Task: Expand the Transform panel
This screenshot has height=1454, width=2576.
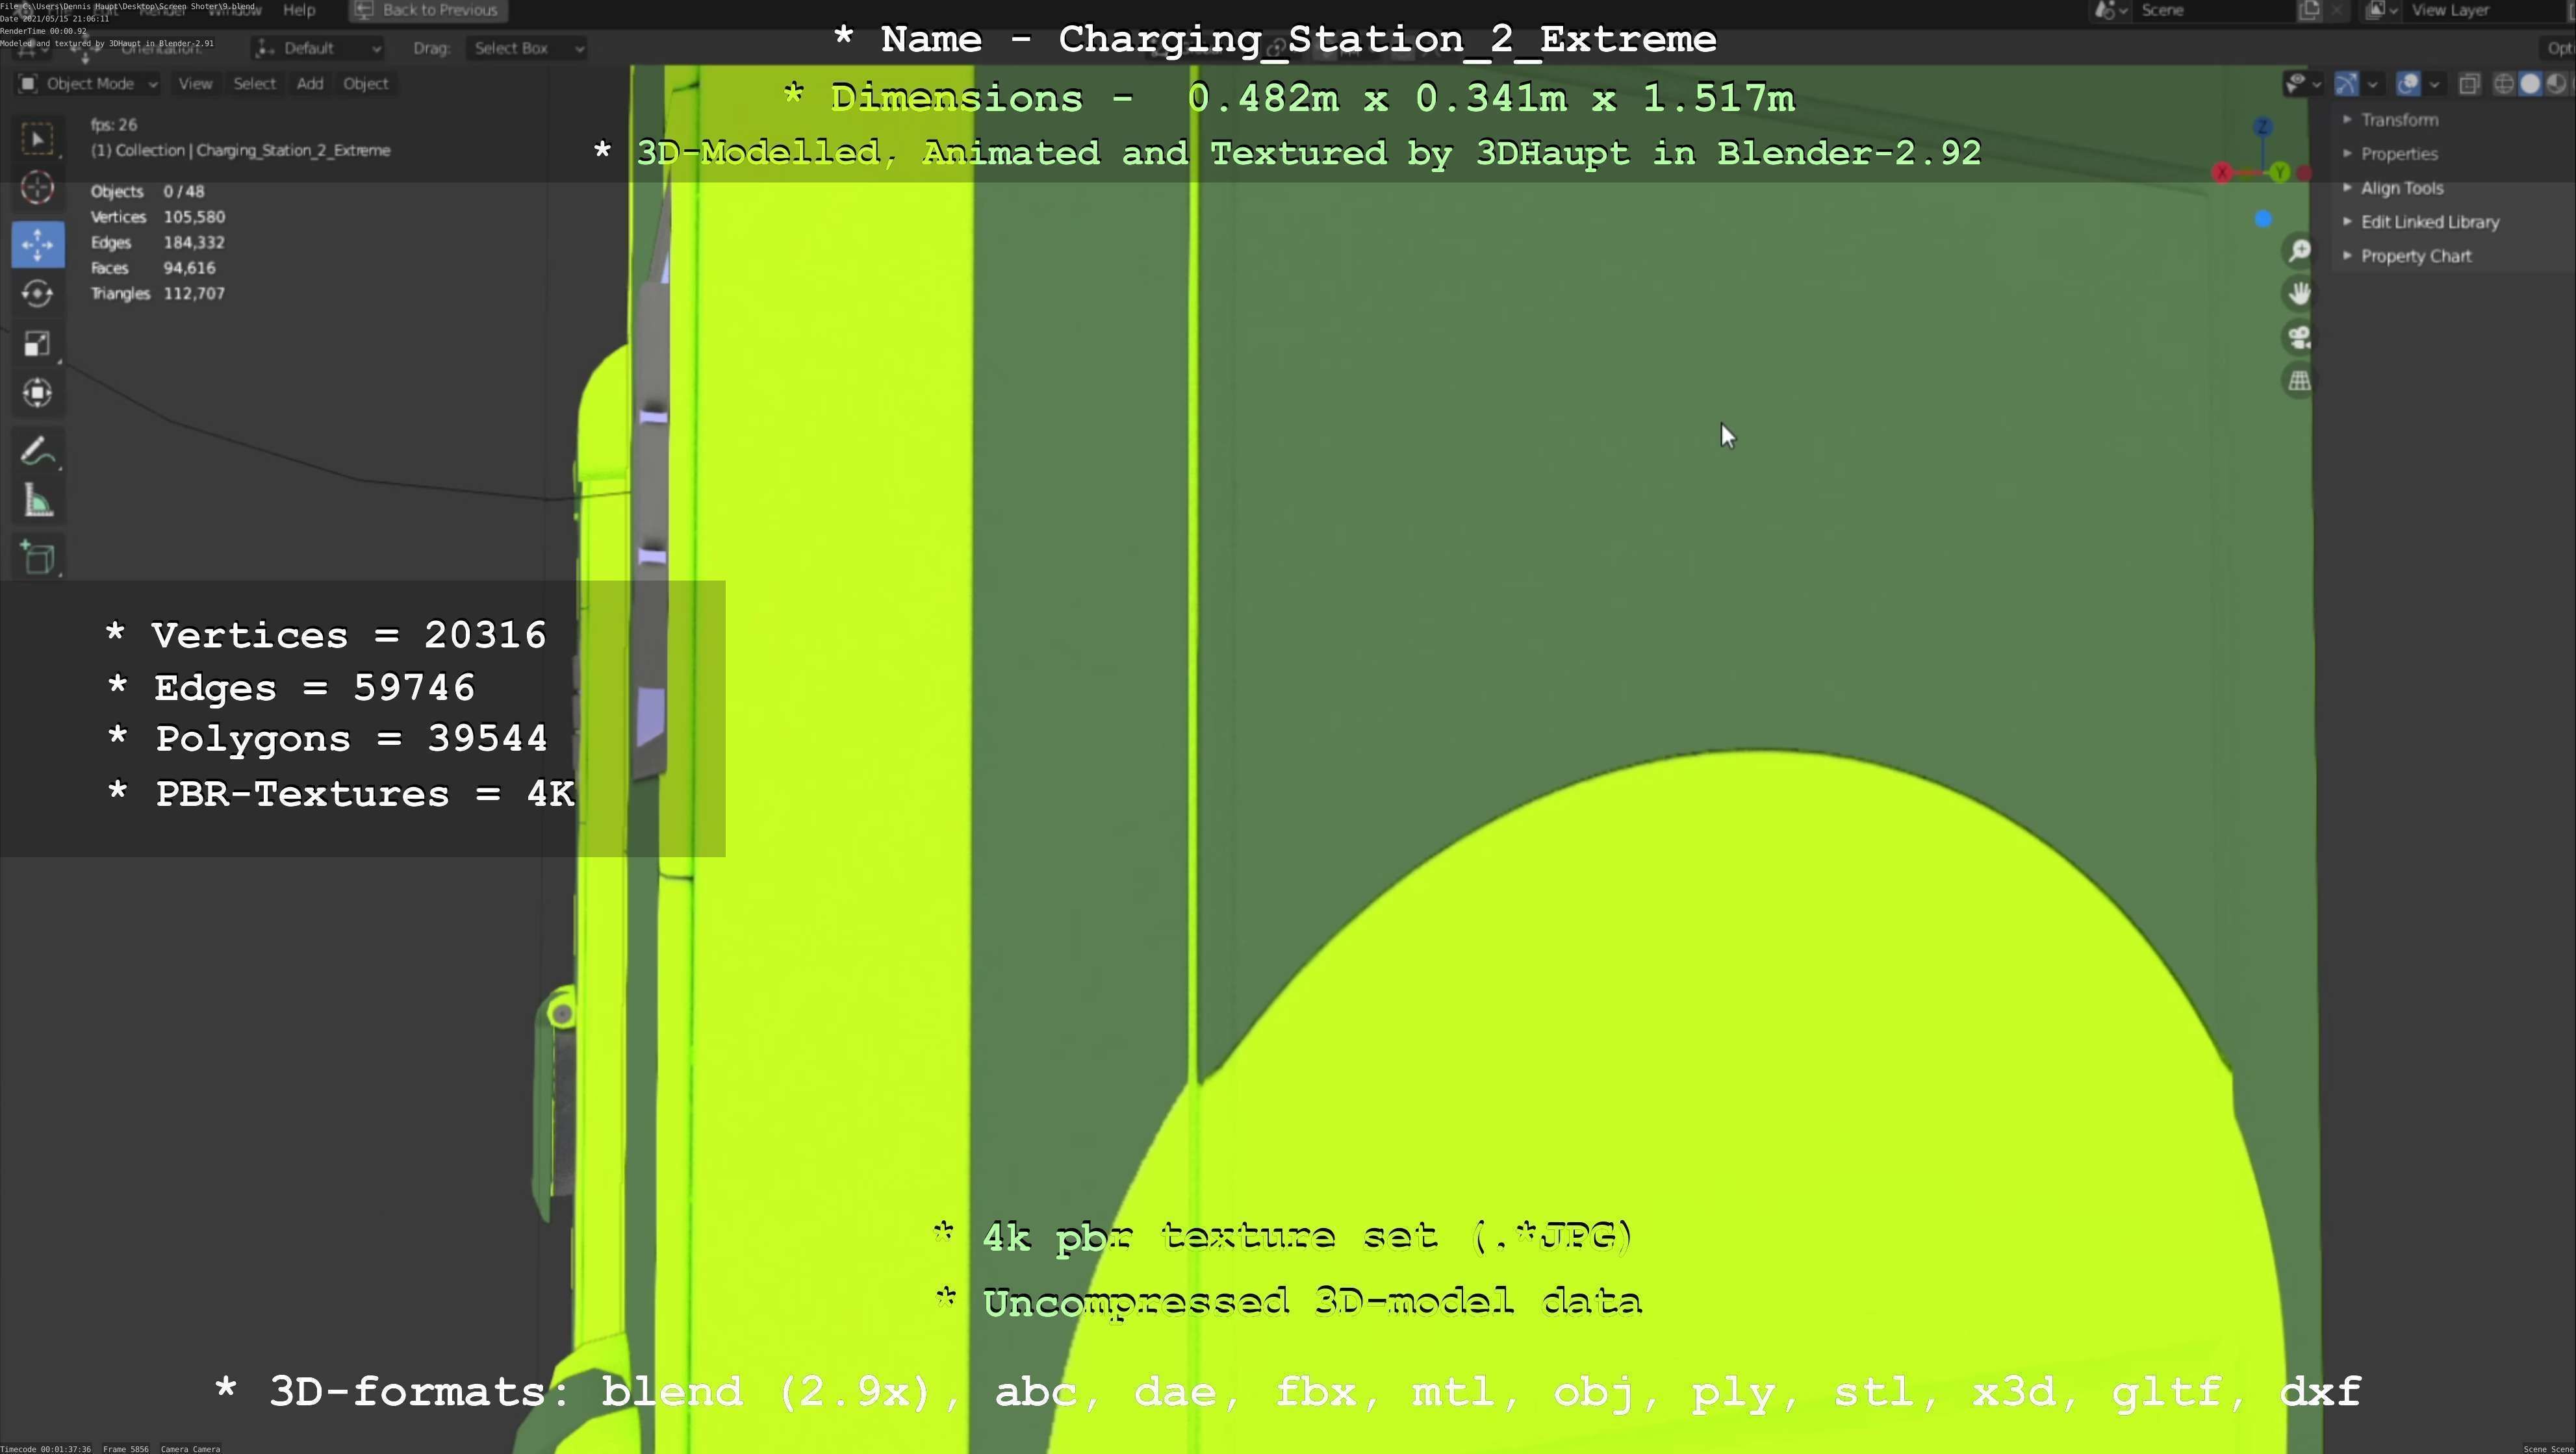Action: tap(2399, 120)
